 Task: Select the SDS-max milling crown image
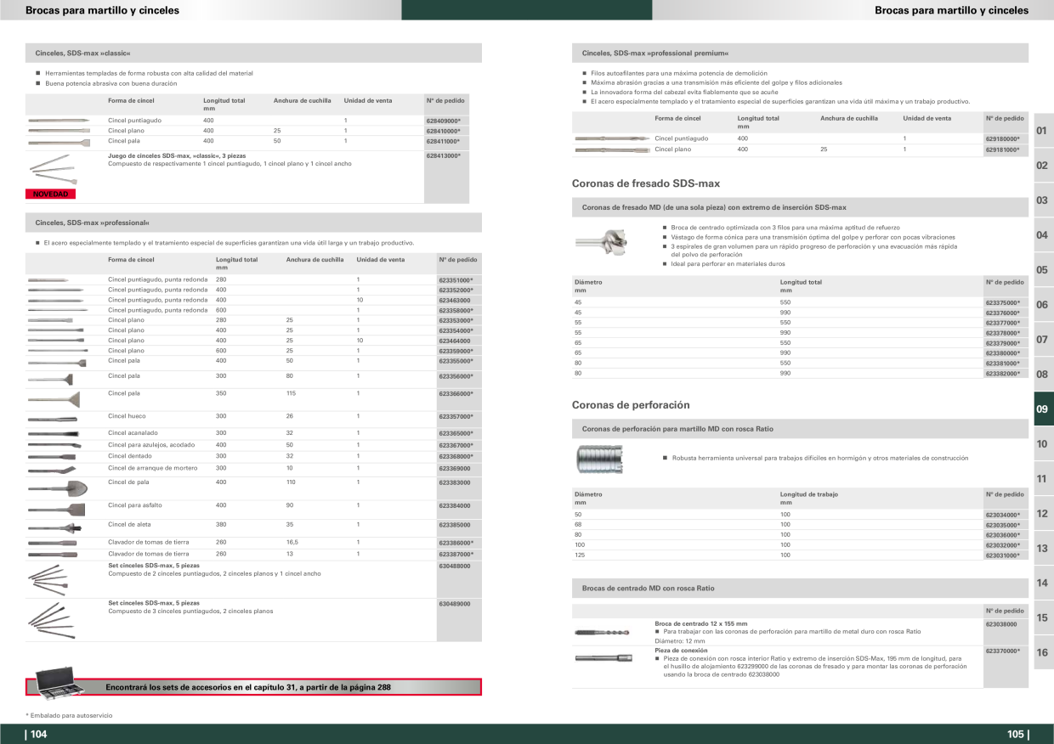point(603,242)
